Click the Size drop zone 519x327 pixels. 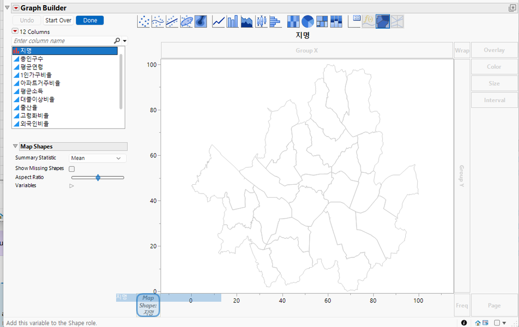[x=494, y=84]
